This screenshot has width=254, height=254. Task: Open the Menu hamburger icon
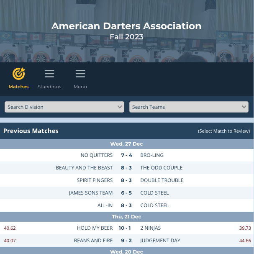pyautogui.click(x=80, y=74)
